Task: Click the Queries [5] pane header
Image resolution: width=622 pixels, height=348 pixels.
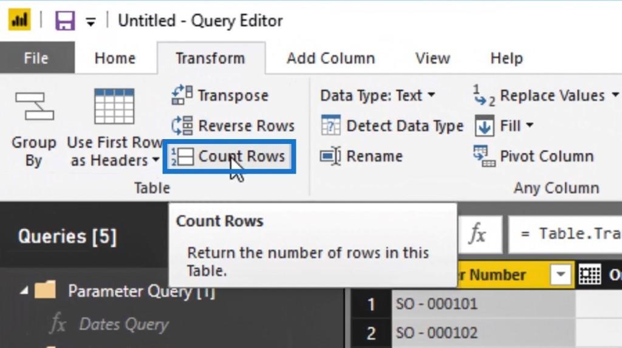Action: pos(67,236)
